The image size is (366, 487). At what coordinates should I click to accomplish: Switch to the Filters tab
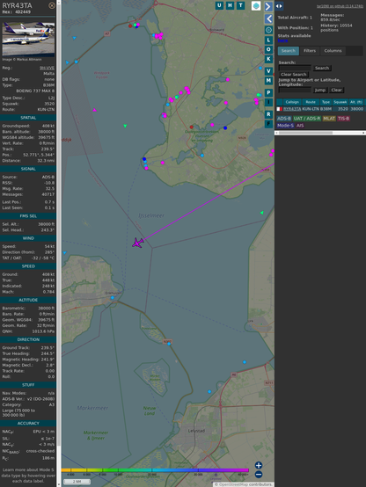pos(310,51)
